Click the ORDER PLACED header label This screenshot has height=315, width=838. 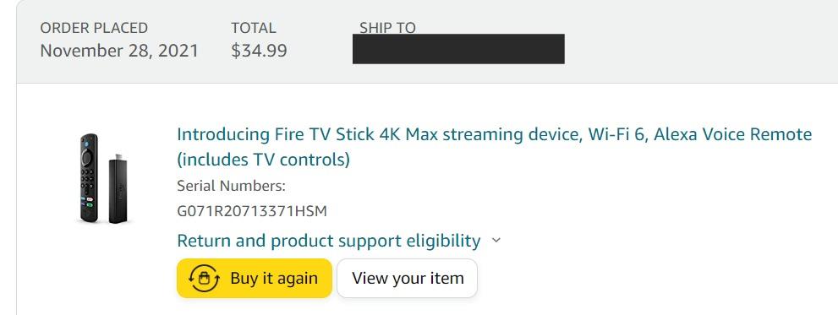[x=94, y=28]
